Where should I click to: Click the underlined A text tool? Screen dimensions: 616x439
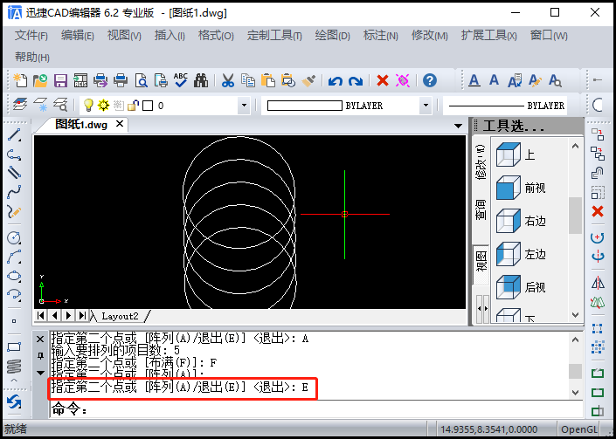click(474, 80)
